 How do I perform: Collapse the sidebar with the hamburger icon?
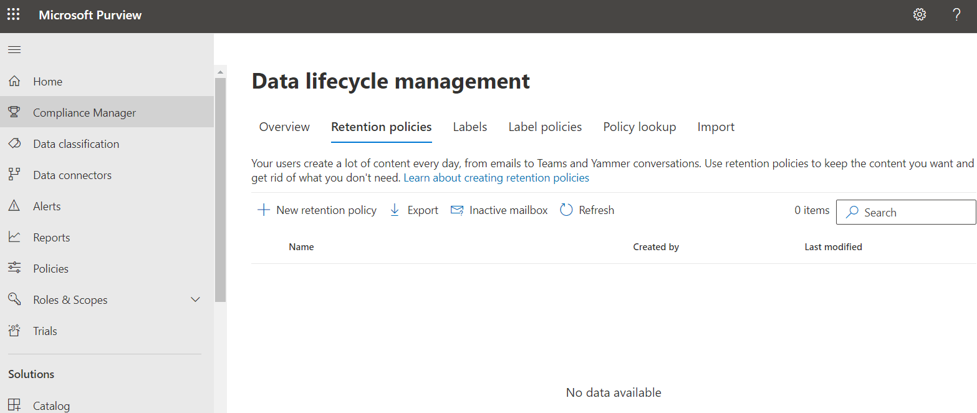click(14, 49)
